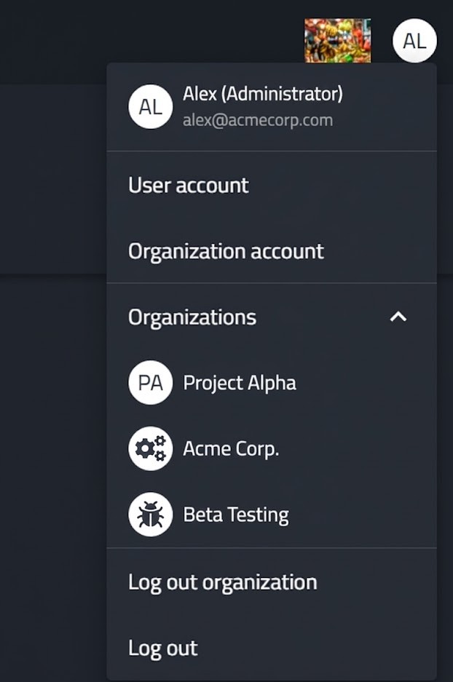Click the alex@acmecorp.com email address
This screenshot has width=453, height=682.
click(x=258, y=120)
